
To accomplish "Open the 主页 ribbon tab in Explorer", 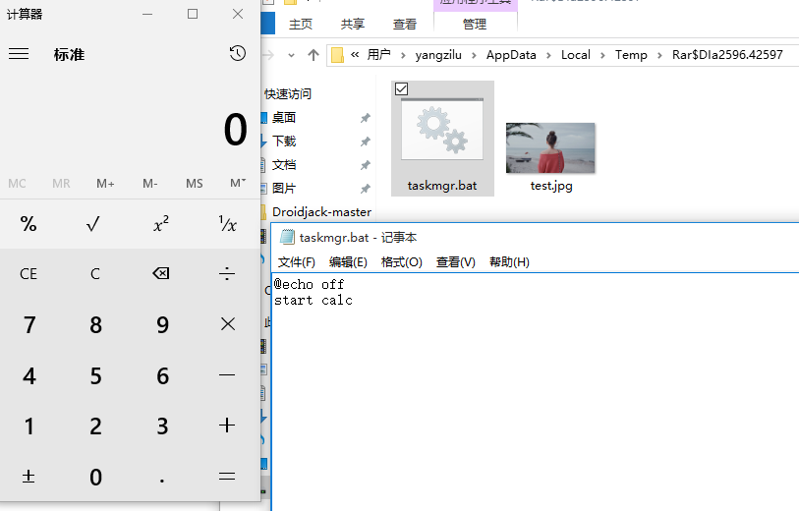I will click(x=300, y=24).
